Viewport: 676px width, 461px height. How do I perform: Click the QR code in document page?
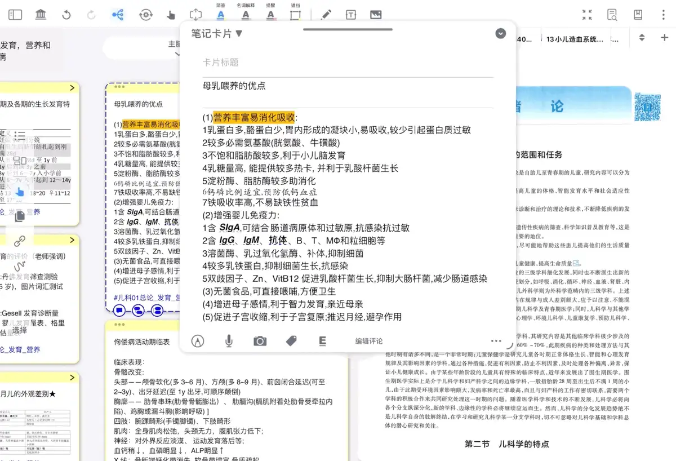647,107
